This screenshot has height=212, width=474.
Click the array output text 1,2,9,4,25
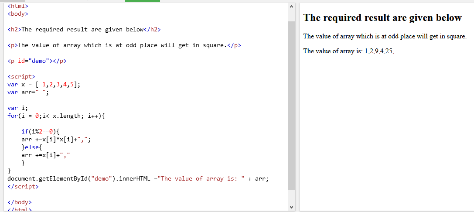379,51
